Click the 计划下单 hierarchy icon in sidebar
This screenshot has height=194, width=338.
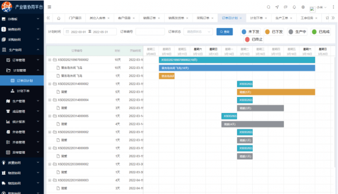(x=12, y=91)
